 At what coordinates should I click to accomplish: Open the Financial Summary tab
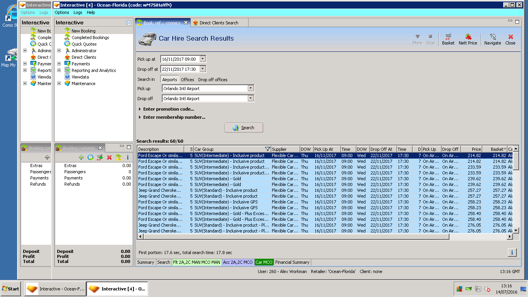coord(292,262)
